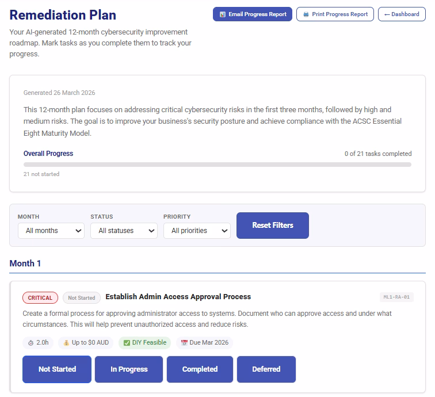Expand the Status filter dropdown
Screen dimensions: 435x397
point(124,231)
